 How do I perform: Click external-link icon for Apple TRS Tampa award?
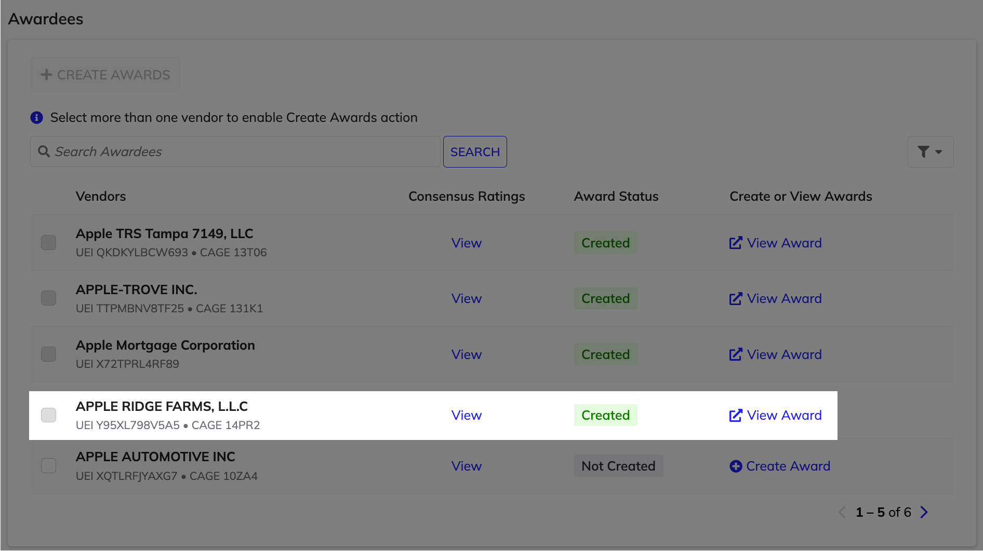tap(736, 243)
